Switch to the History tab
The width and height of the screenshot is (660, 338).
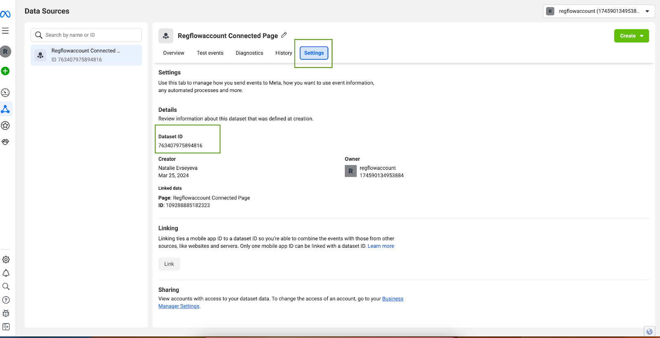[x=284, y=53]
